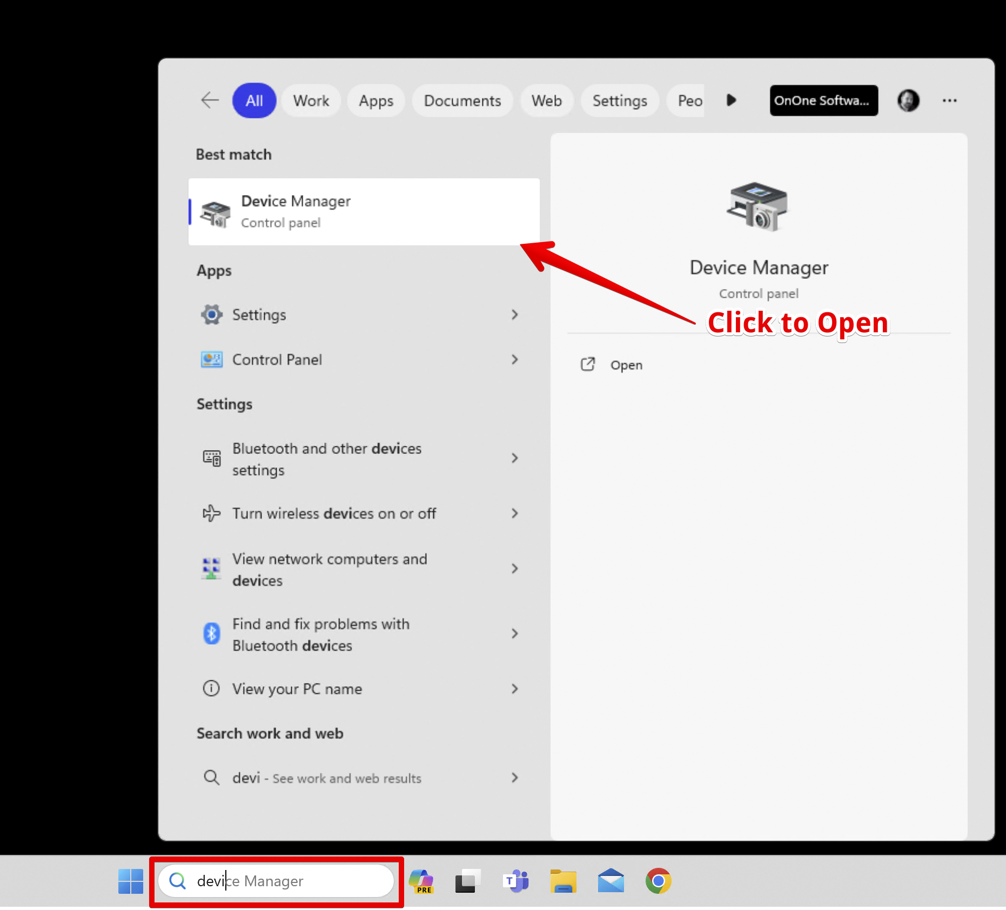Click the taskbar search magnifier icon

tap(178, 881)
